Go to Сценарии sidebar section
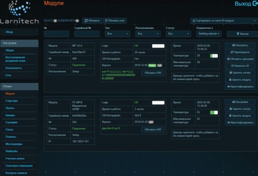258x176 pixels. coord(12,122)
